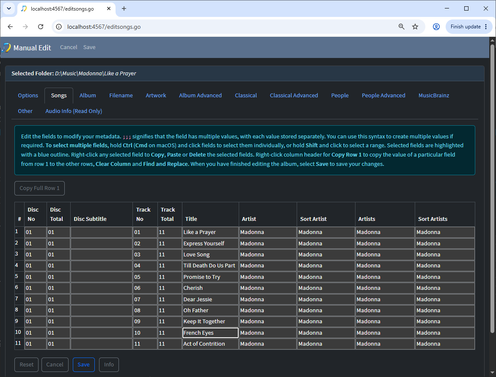Open the Artwork tab

coord(156,96)
